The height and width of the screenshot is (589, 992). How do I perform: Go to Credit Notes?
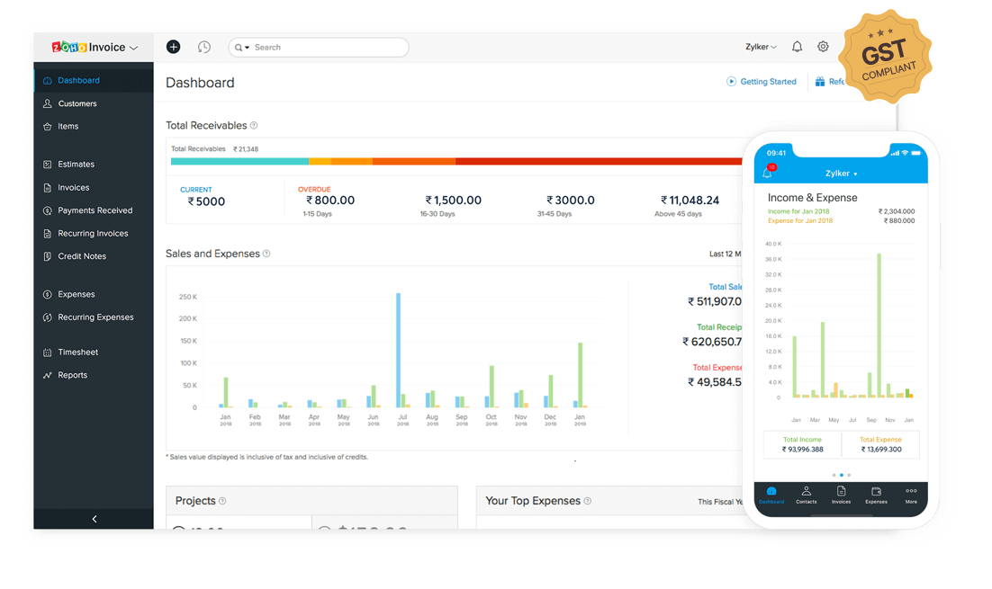coord(94,256)
